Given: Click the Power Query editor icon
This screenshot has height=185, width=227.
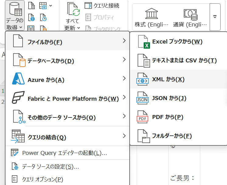Looking at the screenshot, I should [15, 152].
